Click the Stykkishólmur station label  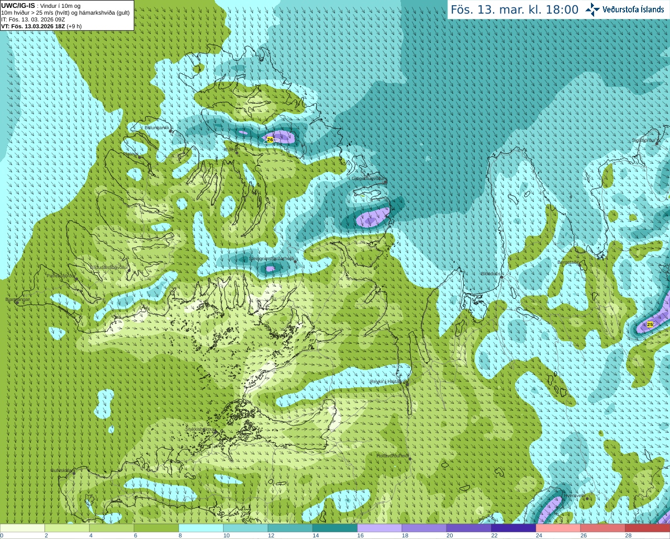click(200, 429)
